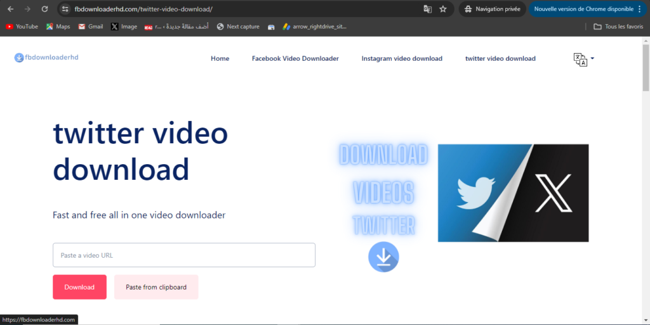This screenshot has height=325, width=650.
Task: Open the Navigation privée incognito indicator
Action: 493,9
